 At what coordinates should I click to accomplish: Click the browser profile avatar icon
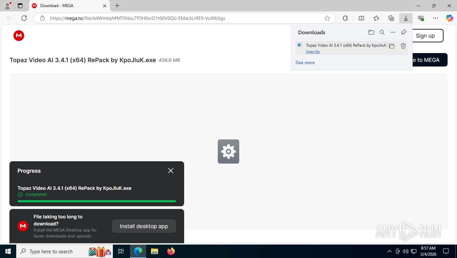tap(7, 6)
